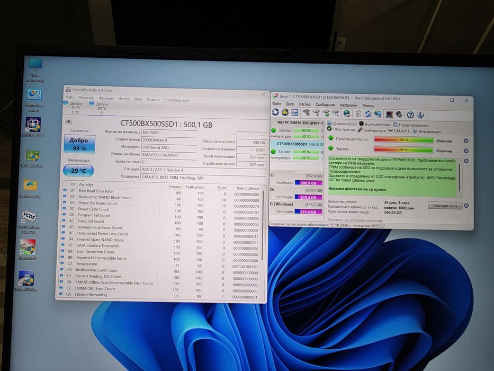Open the CPUID CPU-Z desktop shortcut

pyautogui.click(x=32, y=127)
